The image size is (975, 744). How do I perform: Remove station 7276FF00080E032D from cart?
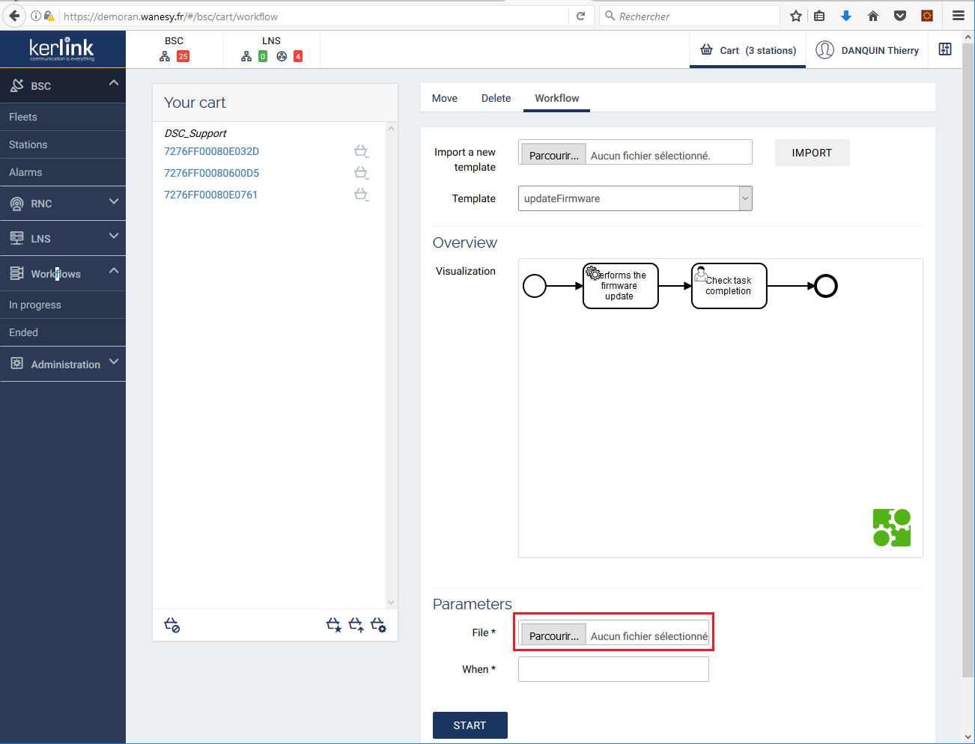click(x=361, y=151)
